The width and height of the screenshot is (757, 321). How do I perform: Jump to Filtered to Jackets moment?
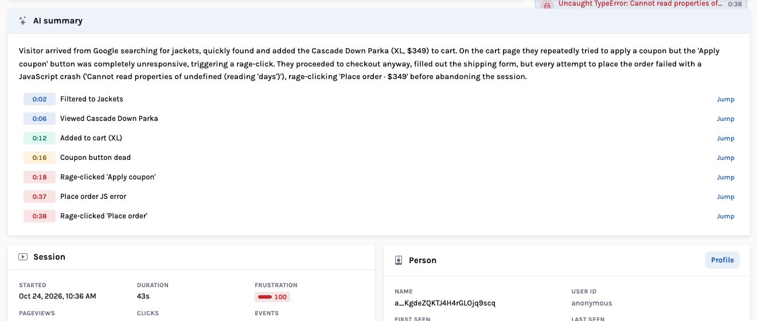pos(725,99)
